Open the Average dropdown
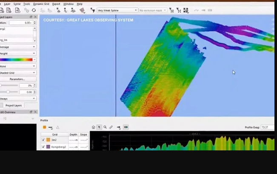Screen dimensions: 277x174 coord(18,47)
